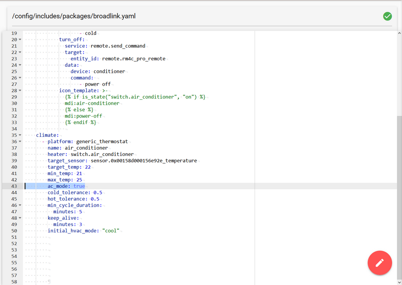Collapse the min_cycle_duration block on line 46
The width and height of the screenshot is (402, 285).
coord(20,205)
